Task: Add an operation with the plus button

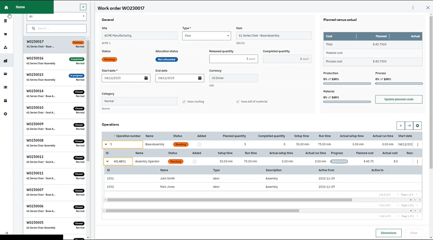Action: point(400,126)
